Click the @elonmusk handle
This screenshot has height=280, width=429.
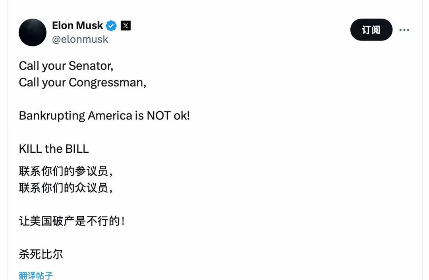coord(80,39)
